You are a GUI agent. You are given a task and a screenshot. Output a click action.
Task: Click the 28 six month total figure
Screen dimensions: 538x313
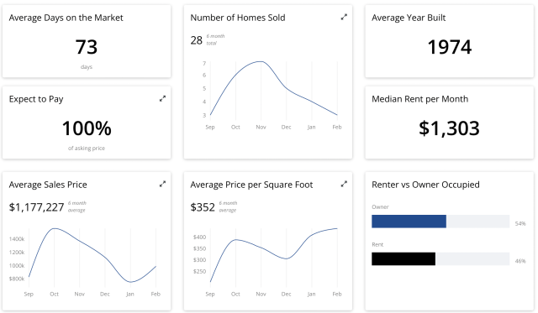[197, 40]
